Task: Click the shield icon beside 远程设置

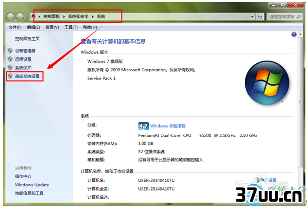Action: tap(10, 59)
